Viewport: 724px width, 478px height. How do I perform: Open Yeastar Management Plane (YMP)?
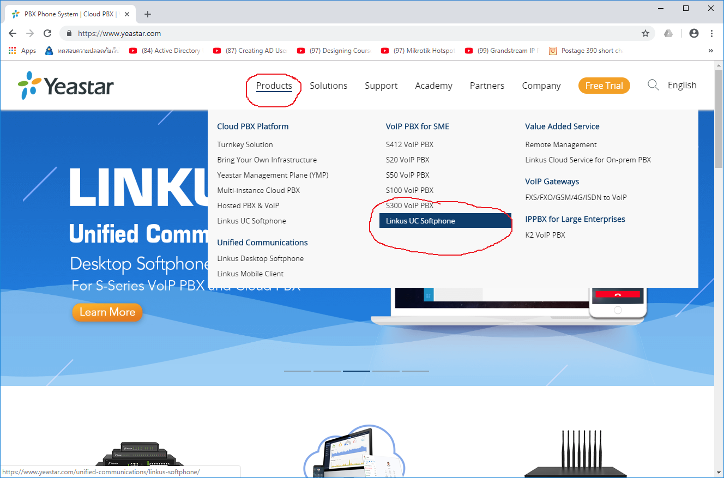tap(273, 175)
